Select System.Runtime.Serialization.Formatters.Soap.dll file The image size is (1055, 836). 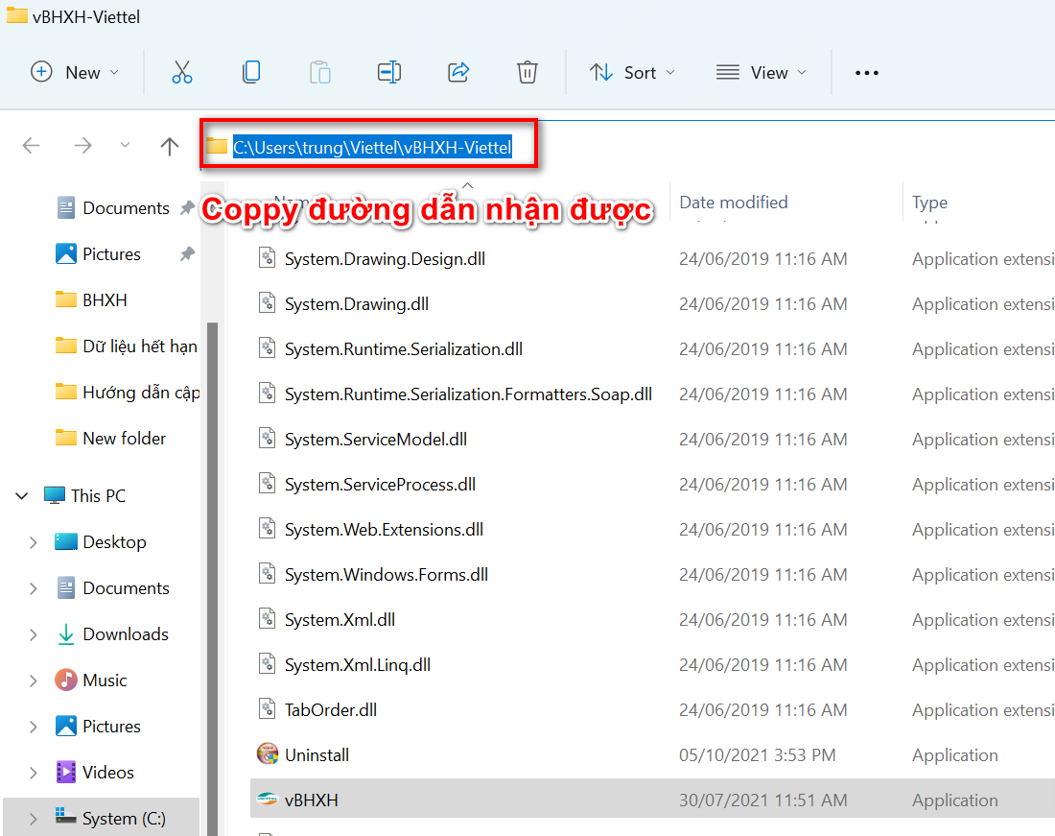[x=468, y=394]
